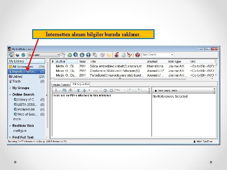The width and height of the screenshot is (227, 170).
Task: Collapse the Online Search group
Action: 10,94
